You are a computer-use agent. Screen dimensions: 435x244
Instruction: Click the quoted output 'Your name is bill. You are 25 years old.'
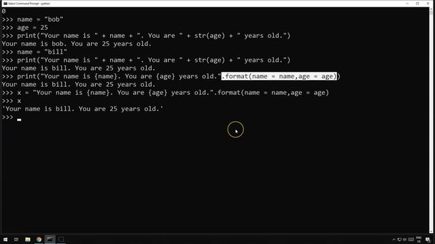pos(82,109)
